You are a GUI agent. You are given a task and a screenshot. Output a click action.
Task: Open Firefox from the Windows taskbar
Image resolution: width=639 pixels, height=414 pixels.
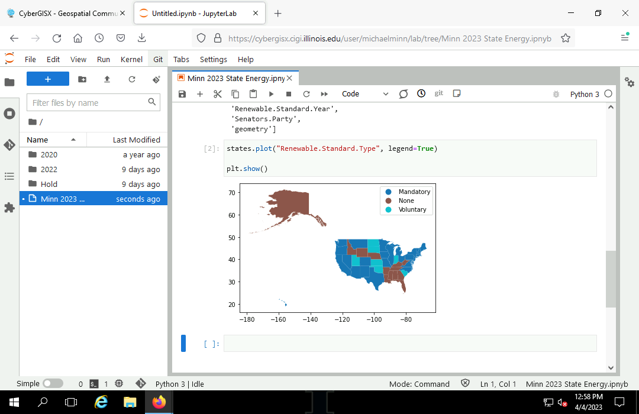click(159, 402)
